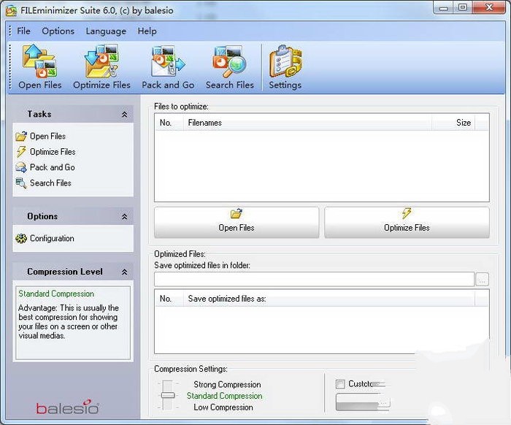Click the FILEminimizer app icon in title bar
511x425 pixels.
[12, 10]
